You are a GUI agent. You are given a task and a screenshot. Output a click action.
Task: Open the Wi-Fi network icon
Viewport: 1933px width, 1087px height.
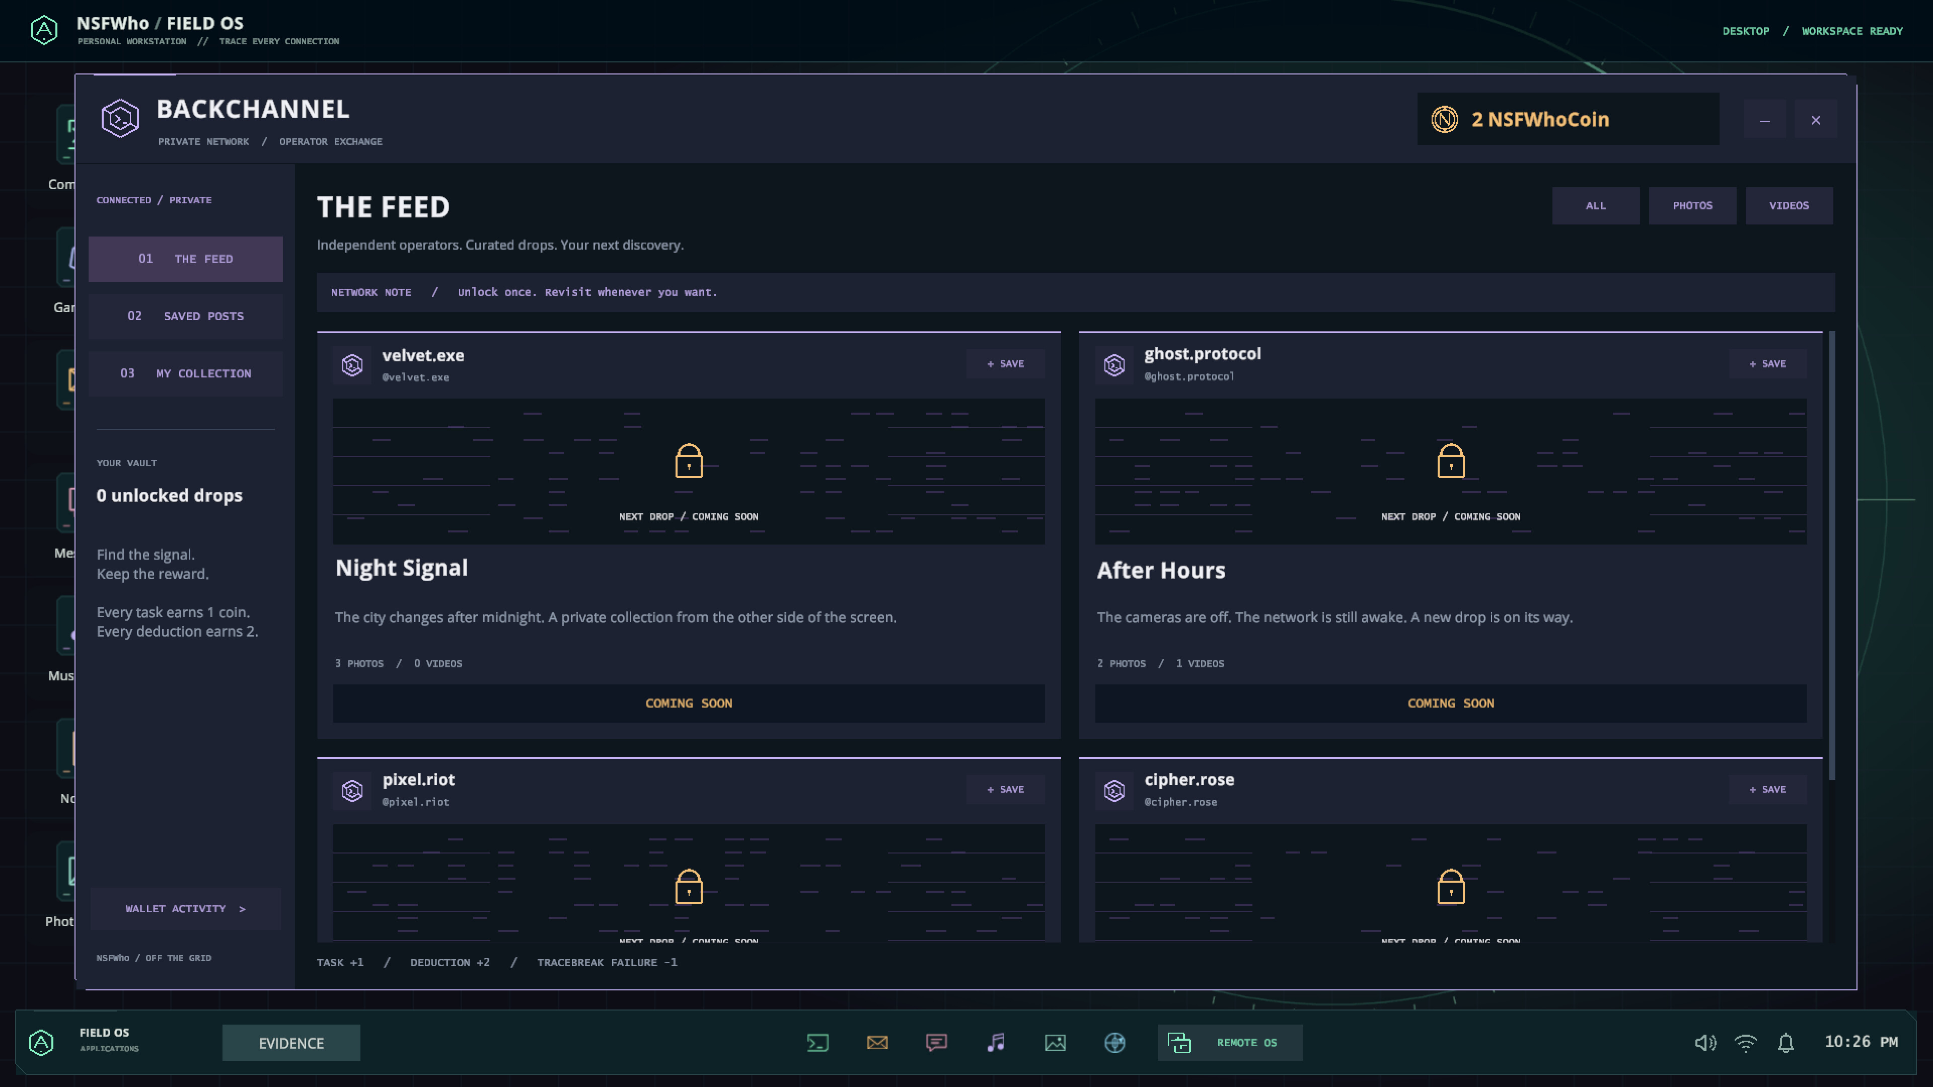[1745, 1043]
